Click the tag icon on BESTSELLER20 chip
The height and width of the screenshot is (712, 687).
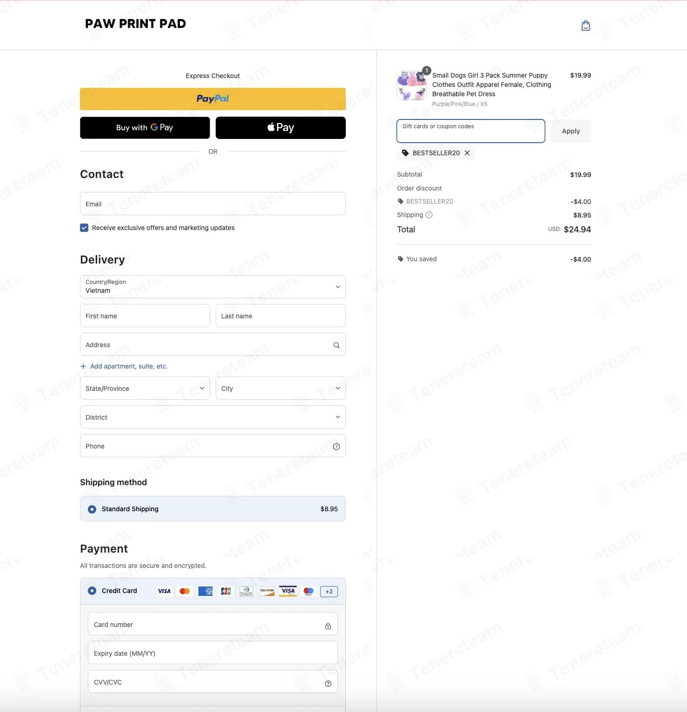tap(405, 153)
